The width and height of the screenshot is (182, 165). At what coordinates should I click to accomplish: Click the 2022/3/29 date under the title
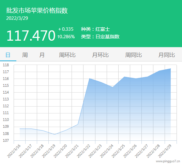point(17,18)
